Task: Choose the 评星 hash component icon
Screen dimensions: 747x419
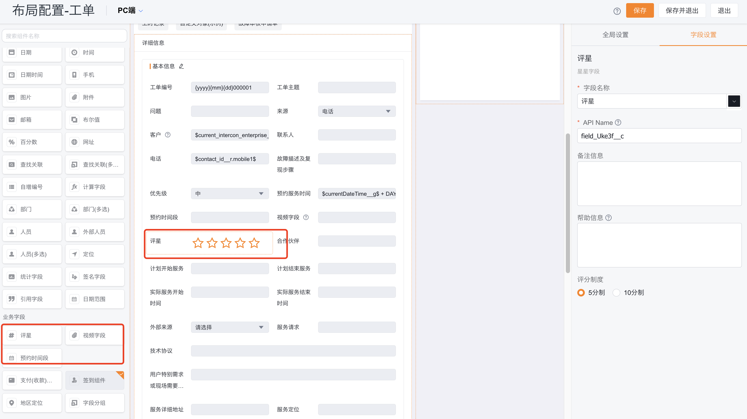Action: click(12, 335)
